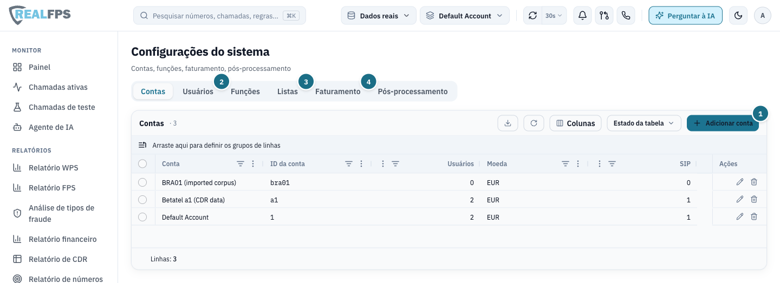Open Agente de IA page
This screenshot has height=283, width=780.
51,127
